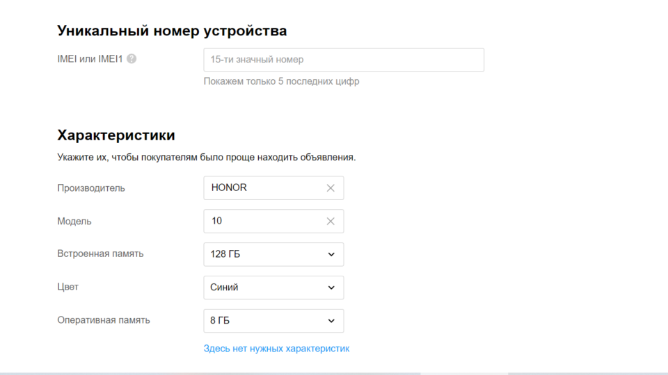This screenshot has height=375, width=668.
Task: Click the IMEI help question mark icon
Action: pos(132,59)
